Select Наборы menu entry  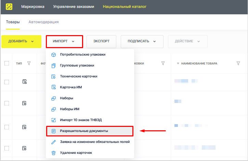pos(90,98)
